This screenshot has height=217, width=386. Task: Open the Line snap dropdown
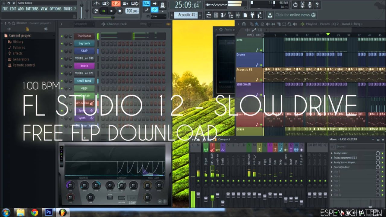point(159,16)
